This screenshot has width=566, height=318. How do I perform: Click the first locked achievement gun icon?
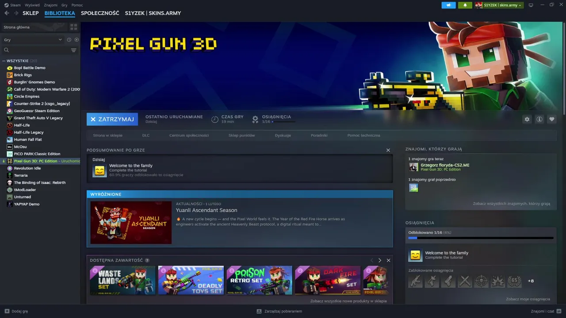click(x=415, y=281)
